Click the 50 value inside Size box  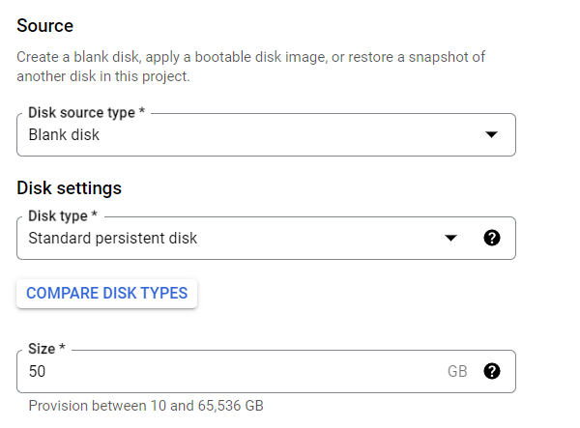37,371
